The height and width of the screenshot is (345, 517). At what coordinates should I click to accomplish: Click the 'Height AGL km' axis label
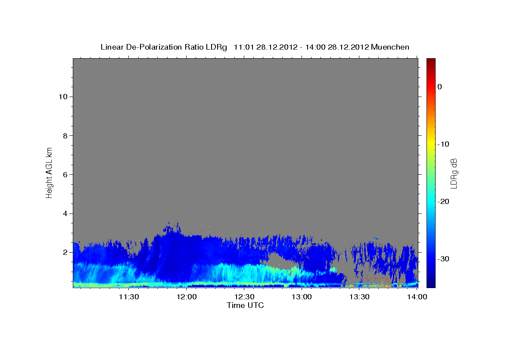[x=49, y=172]
